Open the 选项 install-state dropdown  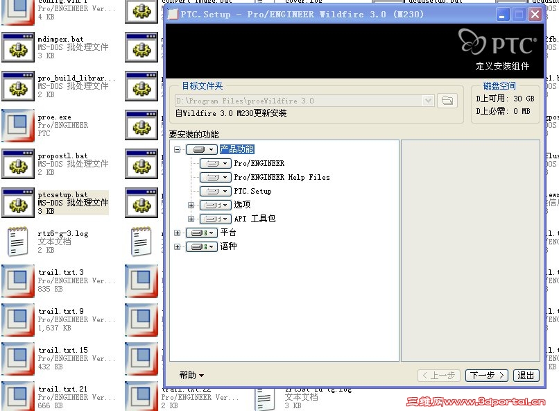[x=215, y=205]
